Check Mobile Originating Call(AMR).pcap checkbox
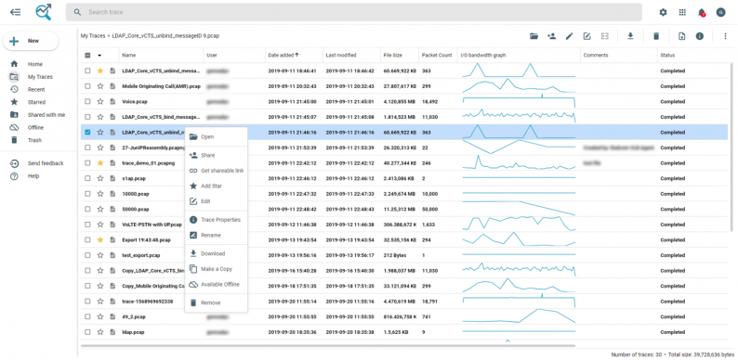The height and width of the screenshot is (360, 738). (87, 86)
